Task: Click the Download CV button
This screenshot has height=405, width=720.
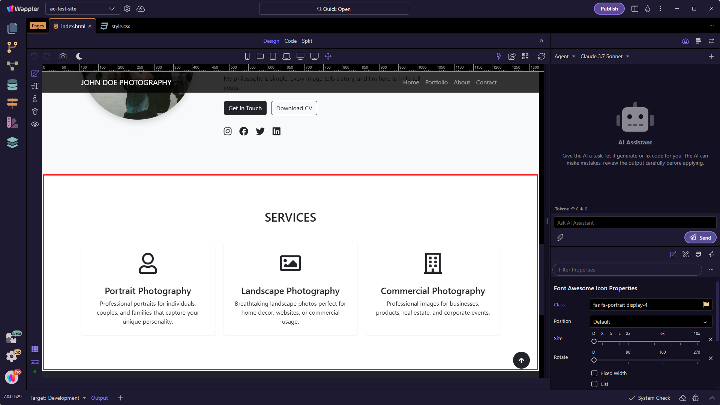Action: (294, 108)
